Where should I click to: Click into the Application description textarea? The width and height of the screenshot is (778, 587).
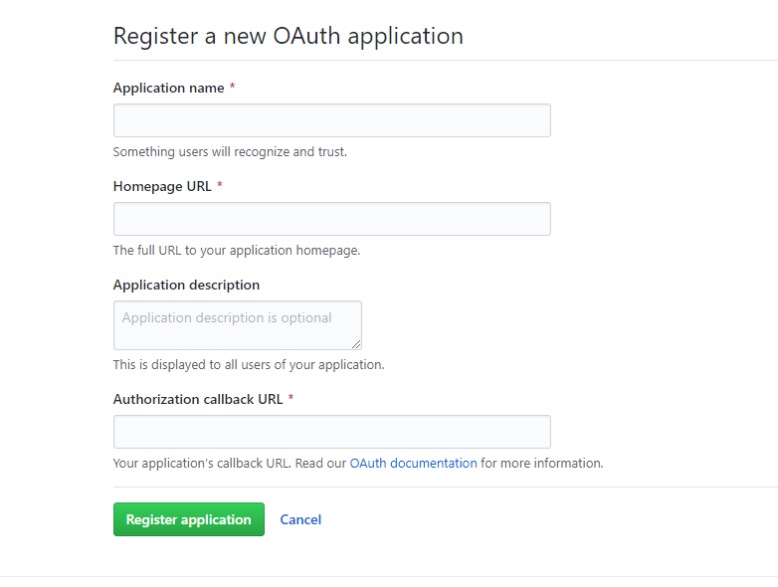click(237, 325)
